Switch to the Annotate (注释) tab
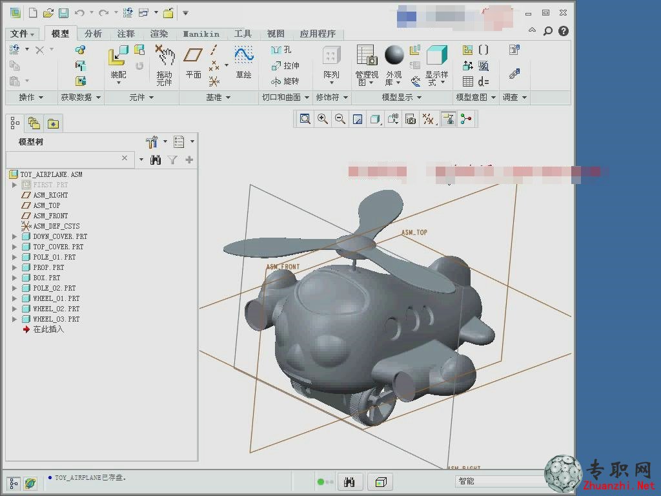The height and width of the screenshot is (496, 661). pos(126,34)
